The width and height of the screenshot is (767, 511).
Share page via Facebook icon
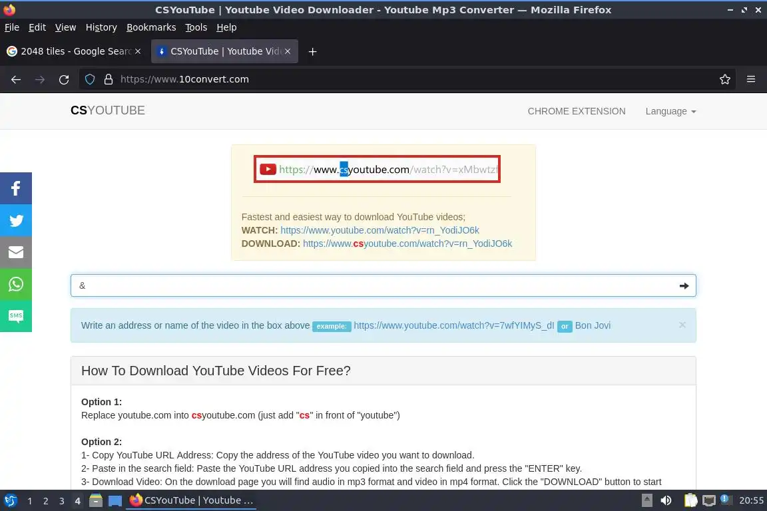click(16, 188)
